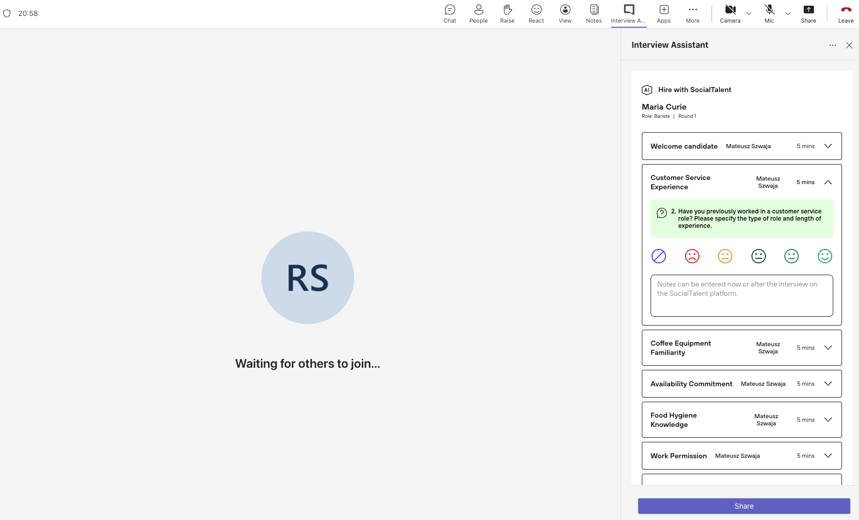Screen dimensions: 859x520
Task: Open the Chat panel
Action: pyautogui.click(x=449, y=14)
